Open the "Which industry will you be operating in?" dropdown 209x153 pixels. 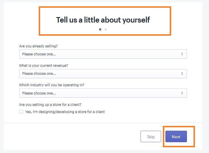click(x=103, y=93)
